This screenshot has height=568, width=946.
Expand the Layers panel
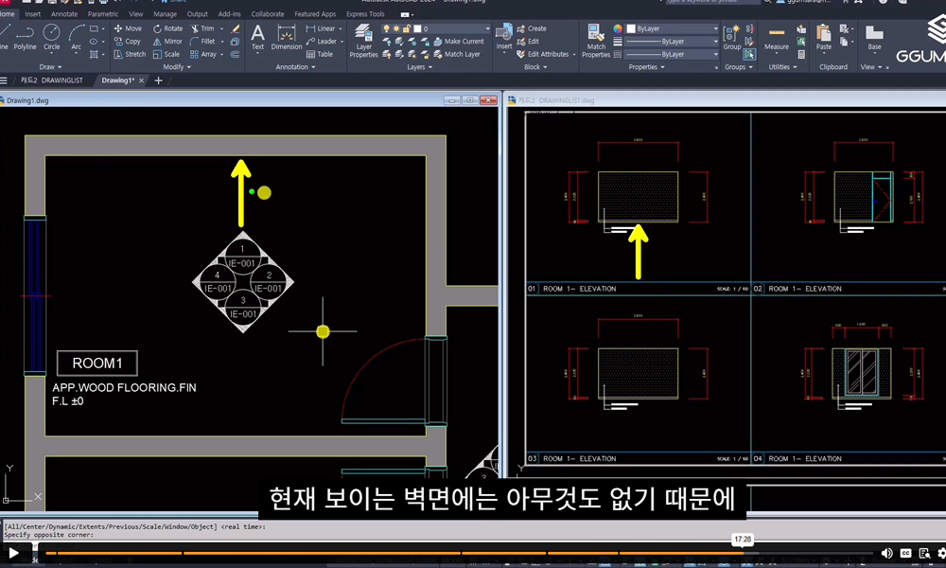tap(419, 67)
